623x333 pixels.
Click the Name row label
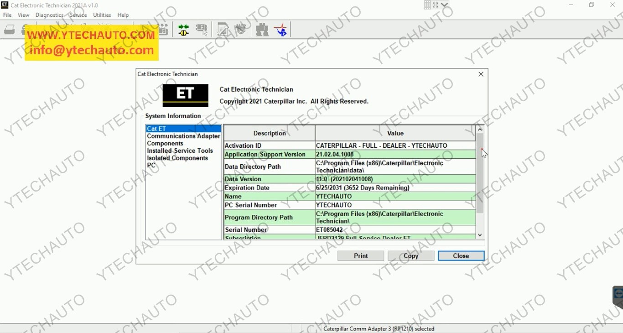233,196
